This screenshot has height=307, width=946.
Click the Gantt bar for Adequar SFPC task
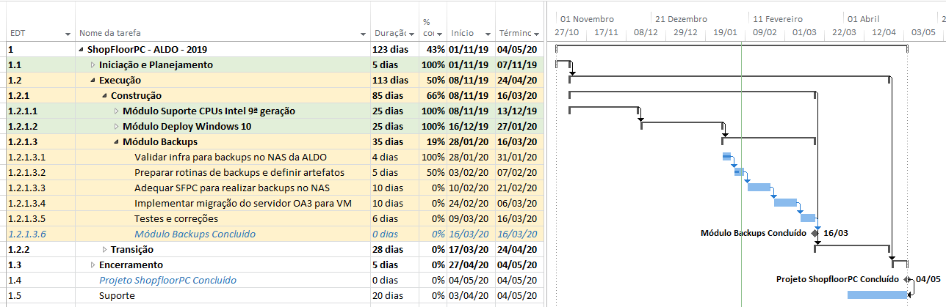759,187
